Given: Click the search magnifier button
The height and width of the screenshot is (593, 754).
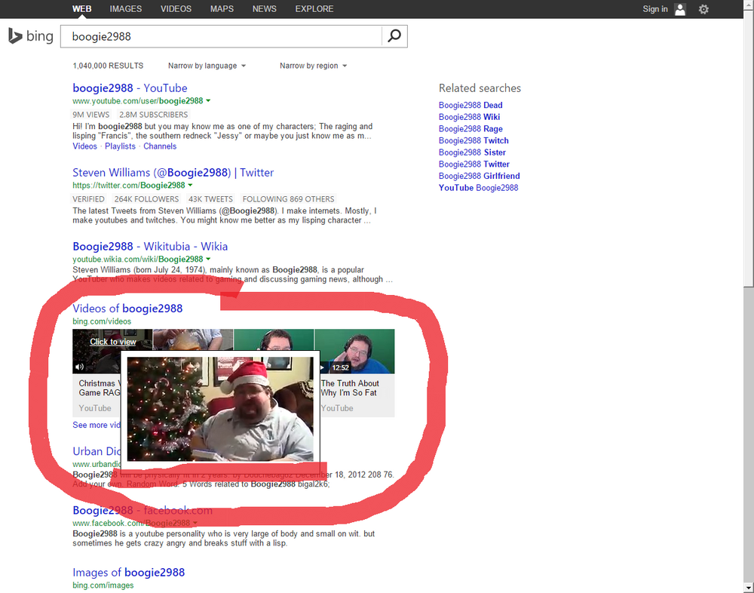Looking at the screenshot, I should click(x=394, y=36).
